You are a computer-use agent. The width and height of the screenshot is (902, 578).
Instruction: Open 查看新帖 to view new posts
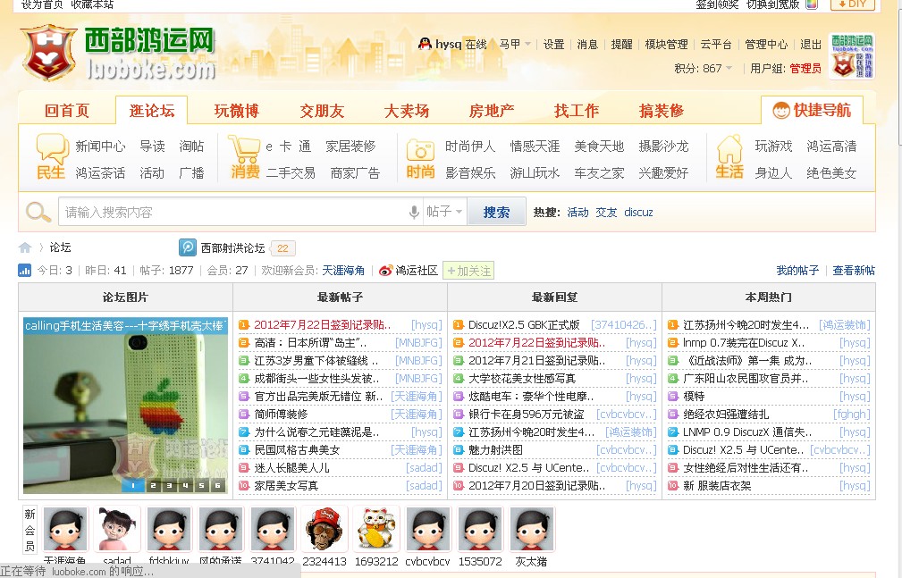853,270
